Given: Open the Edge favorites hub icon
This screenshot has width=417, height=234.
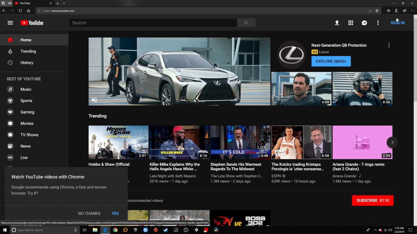Looking at the screenshot, I should coord(388,11).
